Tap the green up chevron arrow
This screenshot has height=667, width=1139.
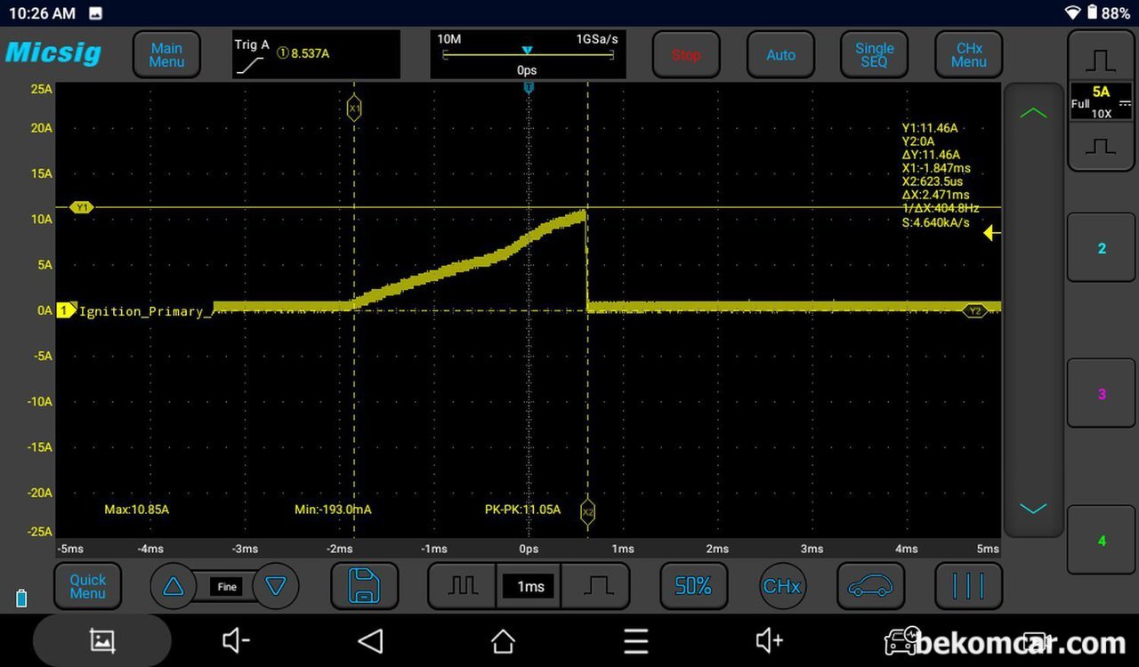point(1033,114)
